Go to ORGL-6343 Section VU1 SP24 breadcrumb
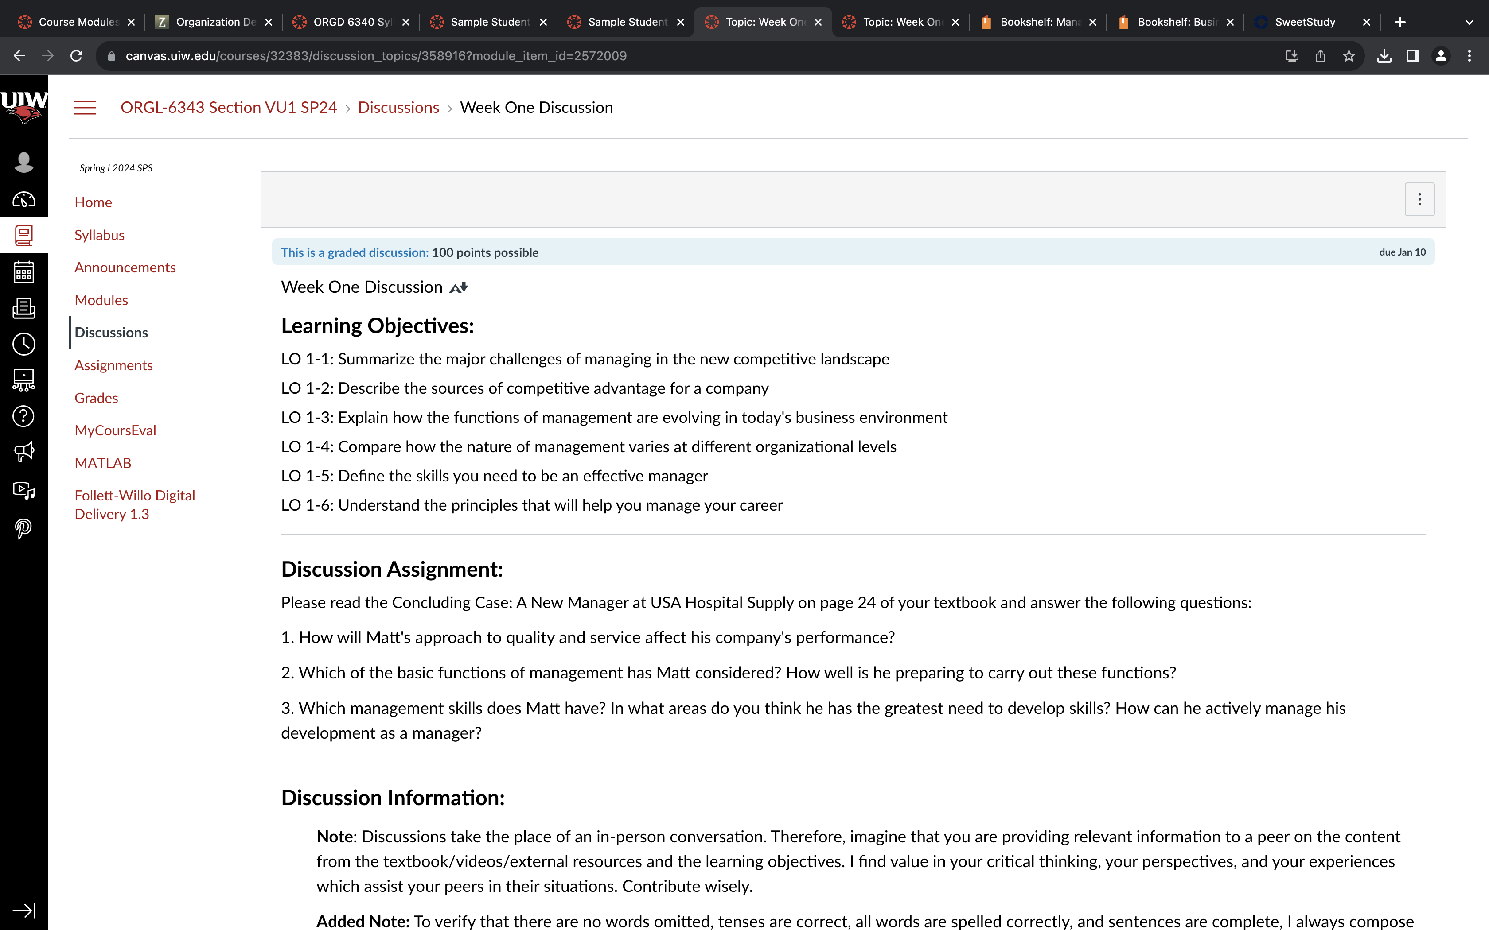This screenshot has width=1489, height=930. pos(229,108)
